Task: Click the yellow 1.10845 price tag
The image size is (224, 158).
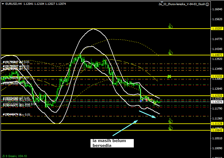Action: coord(217,130)
